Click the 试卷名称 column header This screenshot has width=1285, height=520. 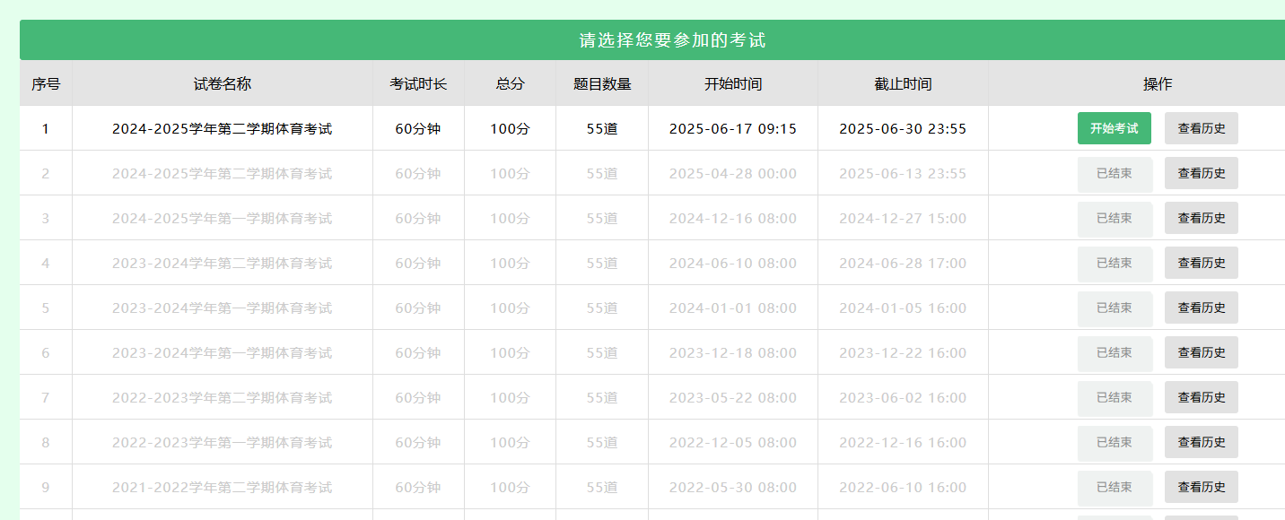click(223, 83)
